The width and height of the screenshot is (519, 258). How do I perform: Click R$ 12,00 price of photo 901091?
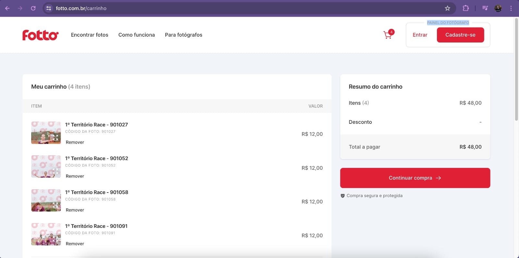click(x=312, y=236)
